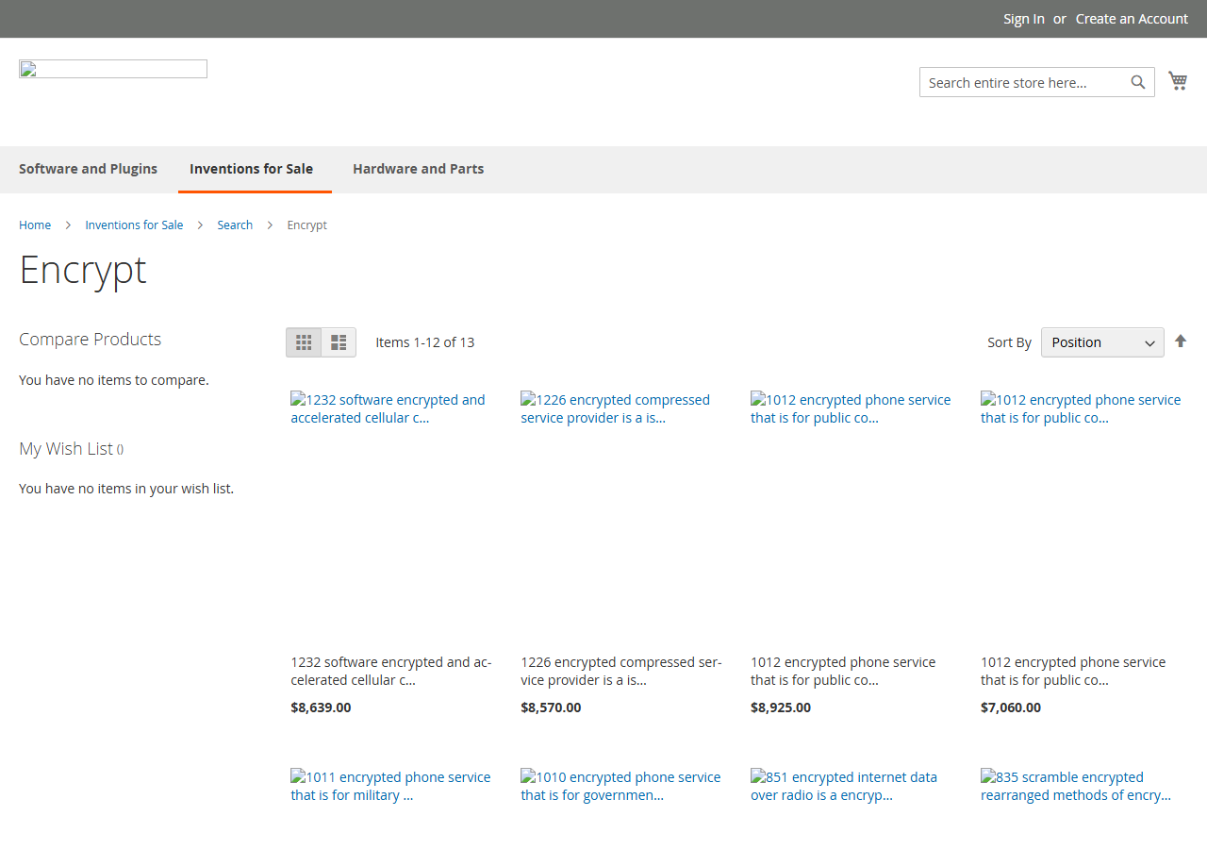The height and width of the screenshot is (849, 1207).
Task: Open 835 scramble encrypted product image
Action: point(1082,786)
